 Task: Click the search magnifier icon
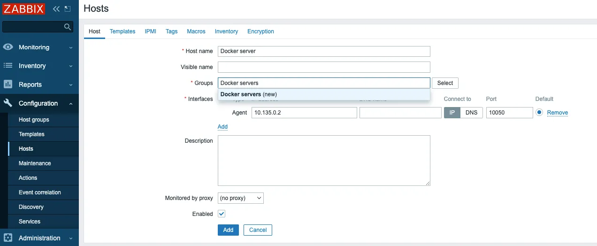(x=68, y=27)
